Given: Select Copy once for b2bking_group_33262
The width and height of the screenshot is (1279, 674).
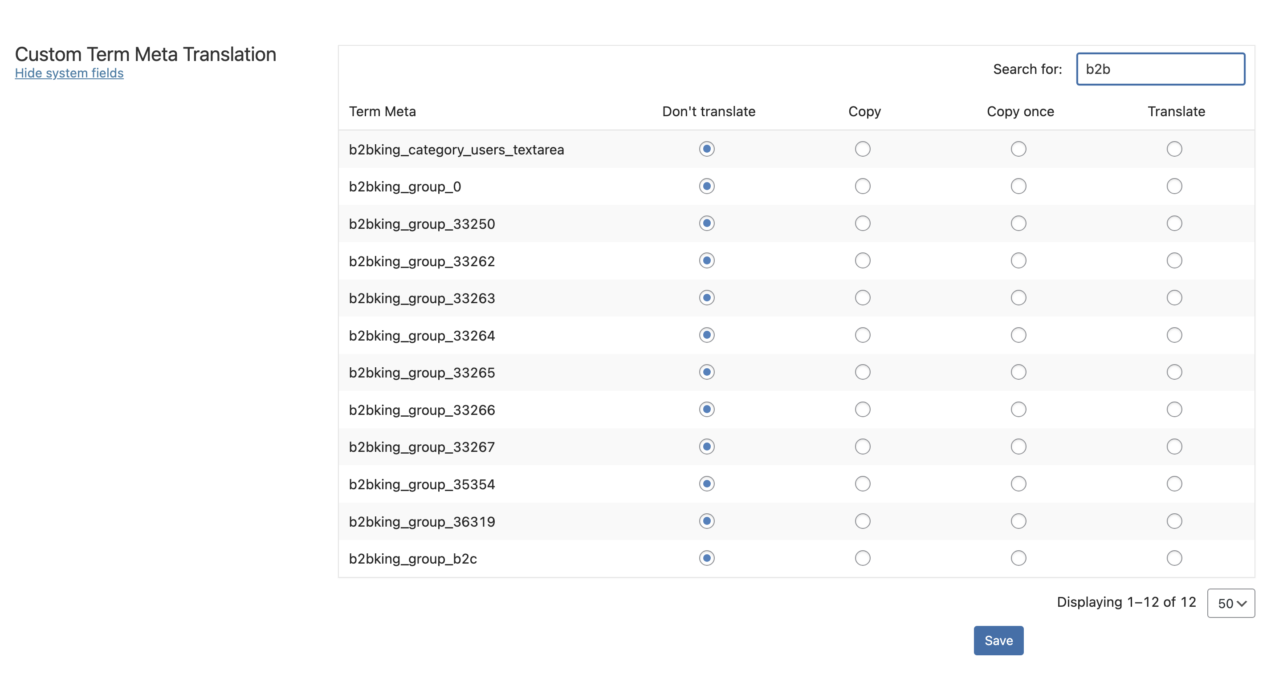Looking at the screenshot, I should click(x=1019, y=260).
